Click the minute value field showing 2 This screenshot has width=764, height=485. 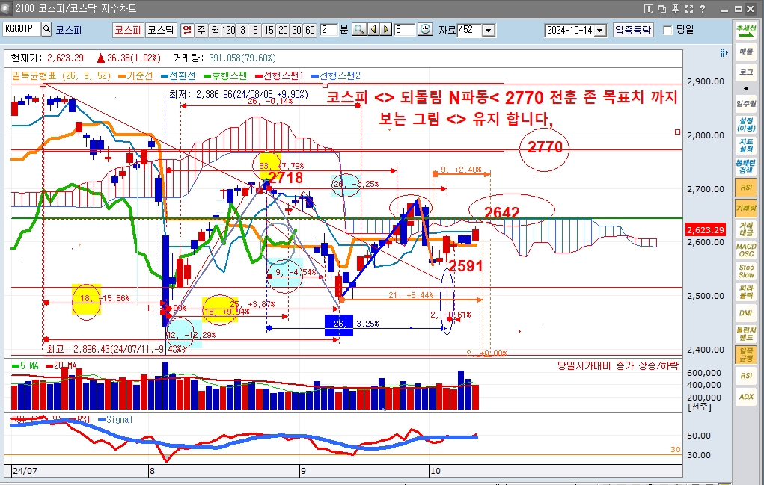click(x=329, y=30)
